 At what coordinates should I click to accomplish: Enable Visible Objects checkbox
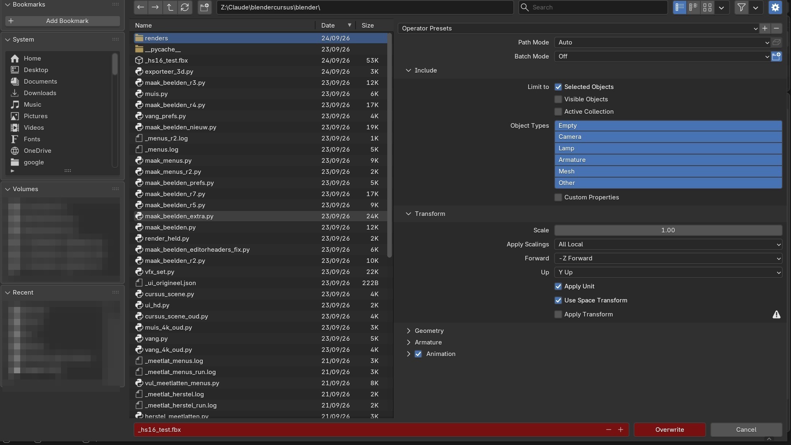click(x=558, y=99)
